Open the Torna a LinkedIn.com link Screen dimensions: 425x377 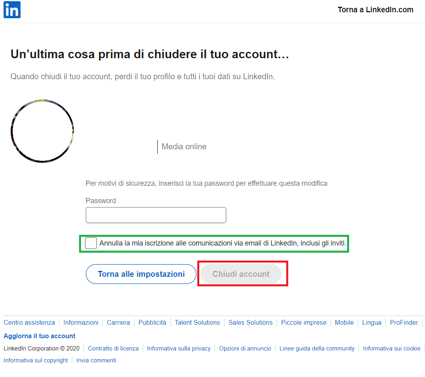375,10
